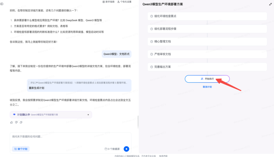Open the 3 个数据源 selector

click(x=112, y=149)
